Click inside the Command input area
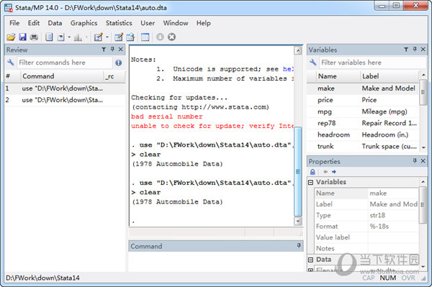 (x=216, y=261)
